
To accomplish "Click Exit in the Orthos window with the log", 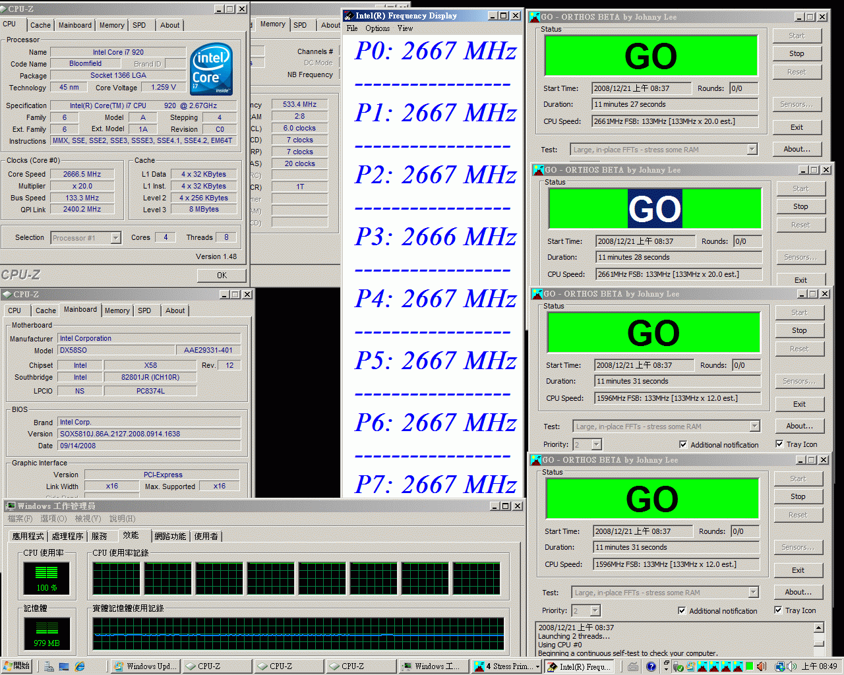I will pyautogui.click(x=798, y=570).
